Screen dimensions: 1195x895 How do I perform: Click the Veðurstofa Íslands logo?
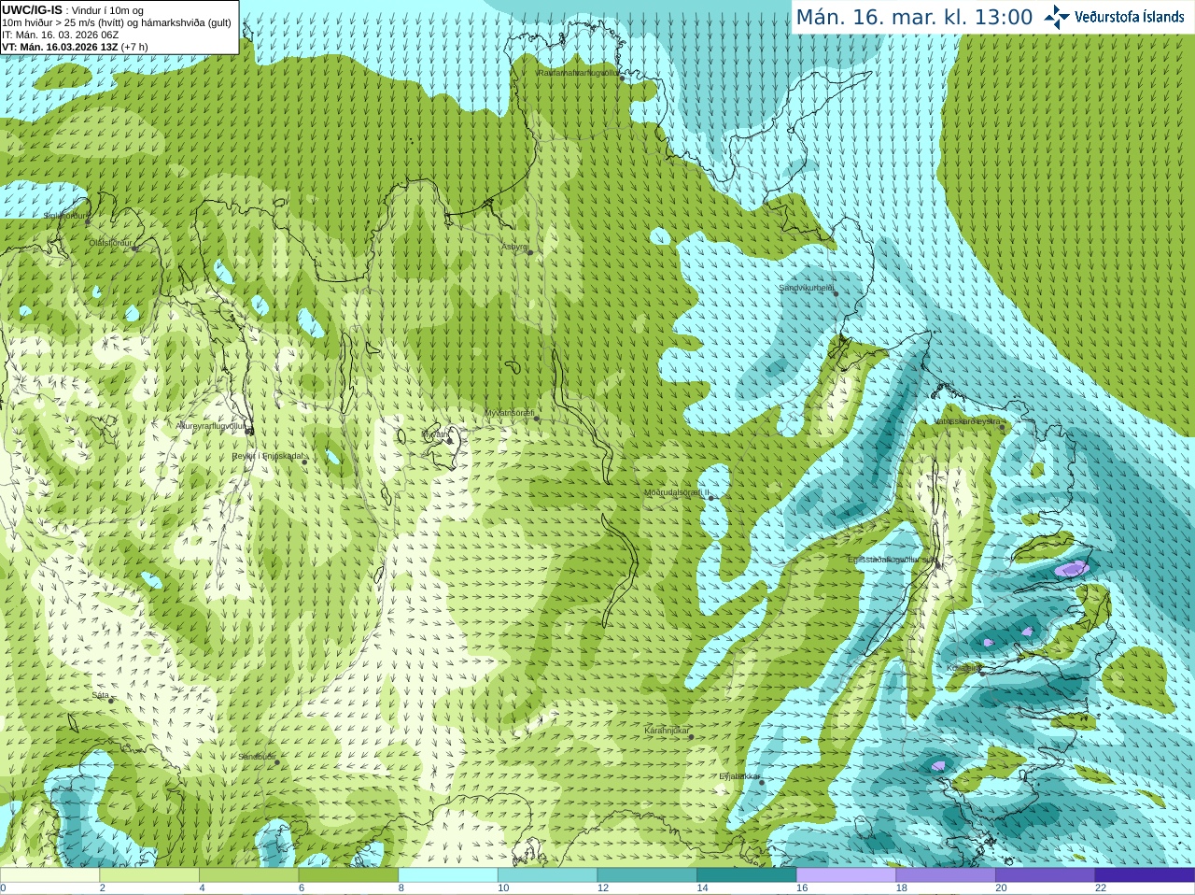1114,17
